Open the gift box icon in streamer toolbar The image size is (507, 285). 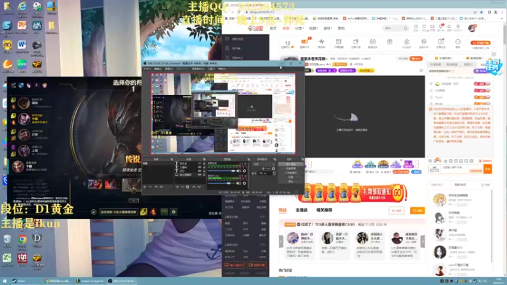point(390,42)
